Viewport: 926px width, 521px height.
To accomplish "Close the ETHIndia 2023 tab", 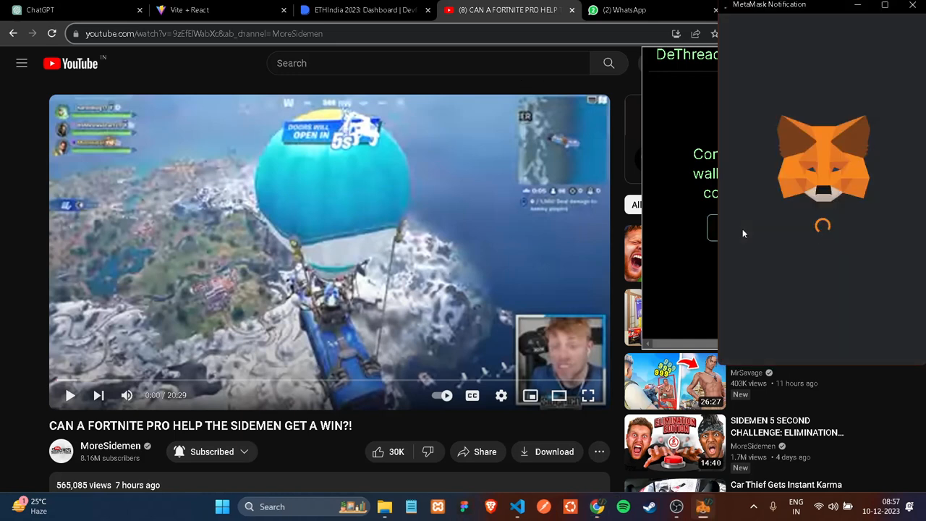I will pos(428,10).
